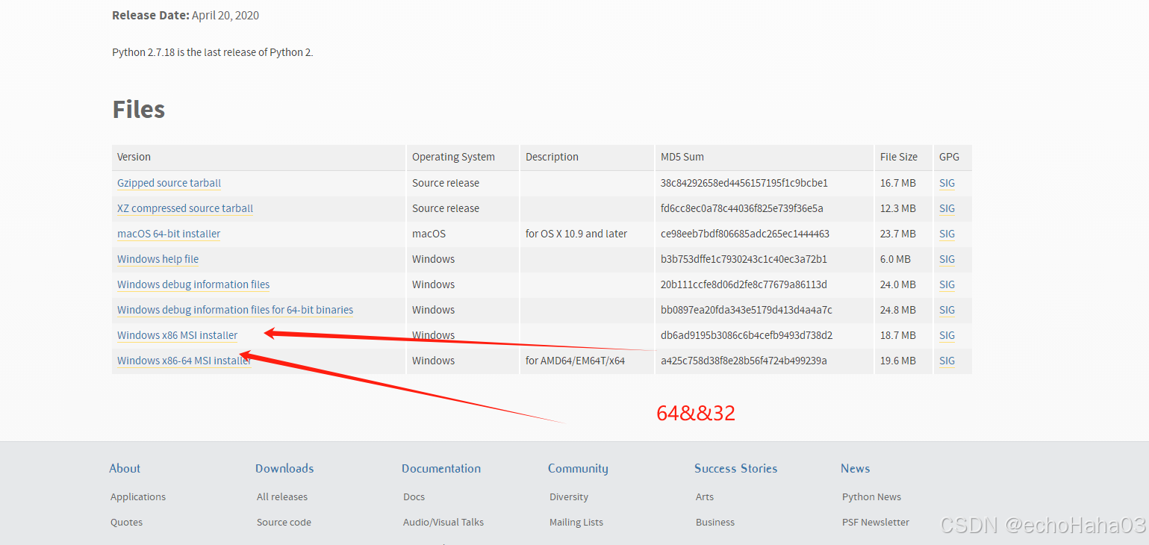
Task: Go to Quotes in the footer
Action: click(x=126, y=522)
